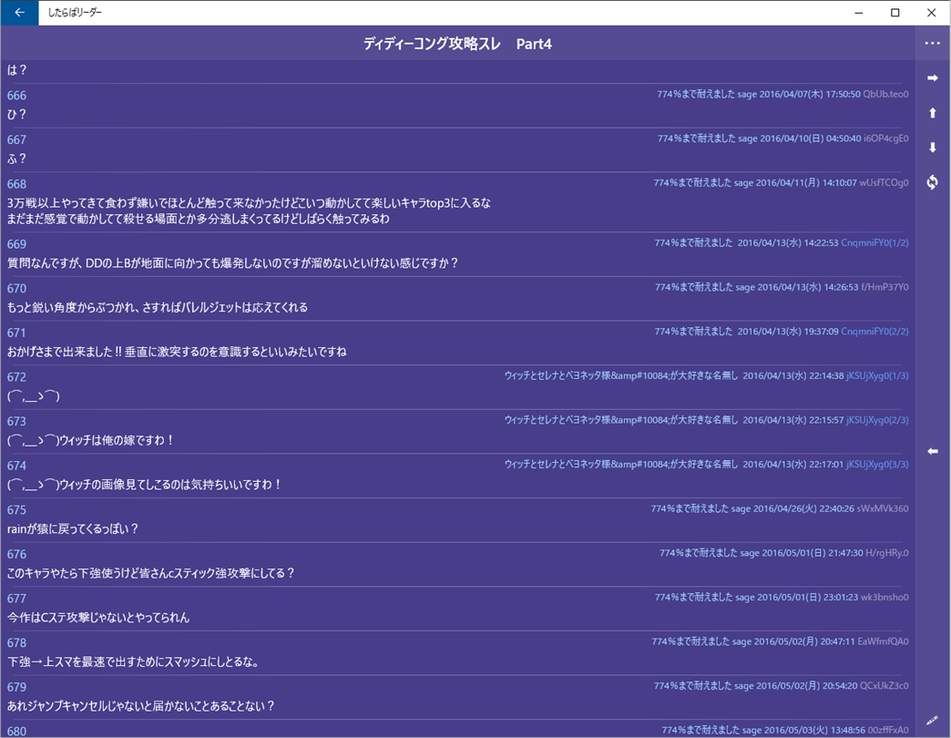Select post text もっと鋭い角度からぶつかれ
951x738 pixels.
pyautogui.click(x=157, y=307)
